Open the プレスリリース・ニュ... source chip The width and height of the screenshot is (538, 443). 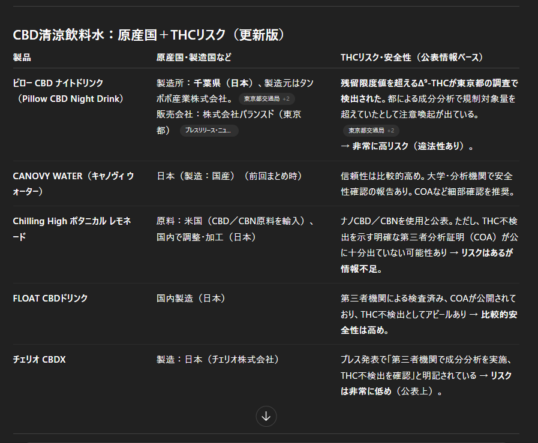tap(209, 130)
